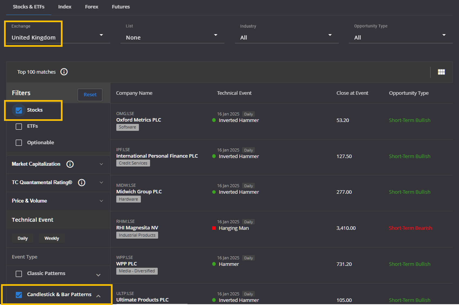Click the Hardware industry tag
The width and height of the screenshot is (459, 305).
point(129,199)
